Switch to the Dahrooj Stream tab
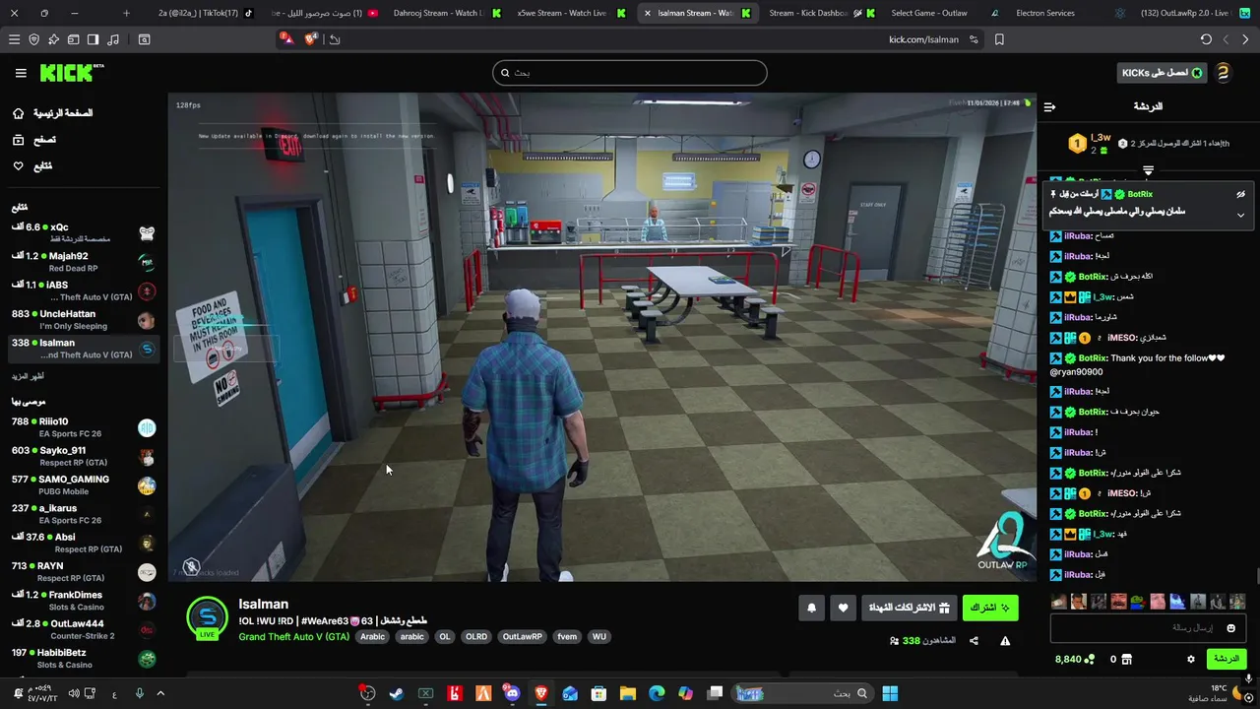 [445, 13]
